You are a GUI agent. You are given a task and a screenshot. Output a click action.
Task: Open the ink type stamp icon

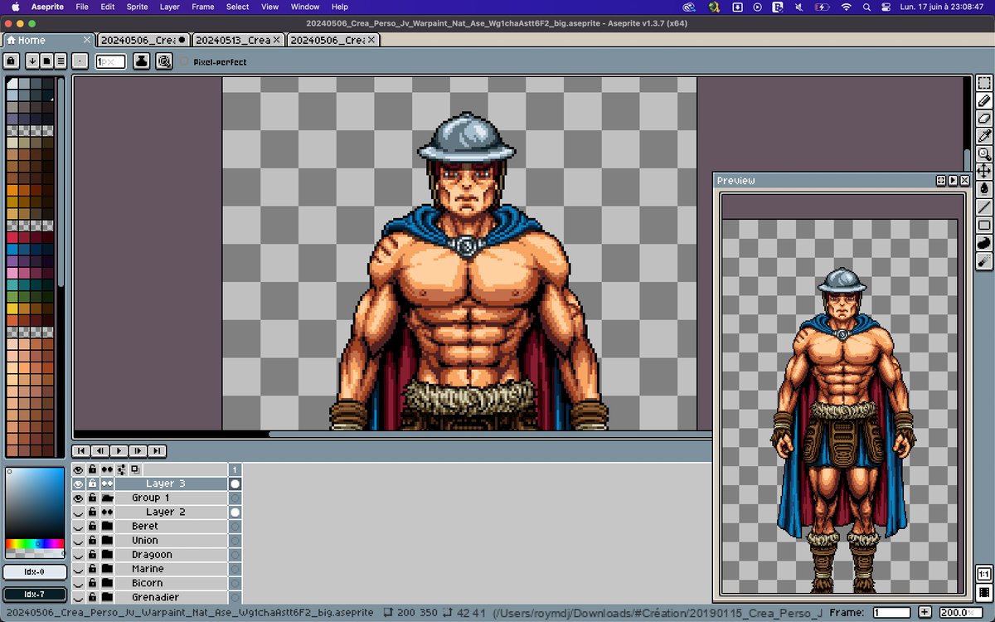click(x=142, y=61)
